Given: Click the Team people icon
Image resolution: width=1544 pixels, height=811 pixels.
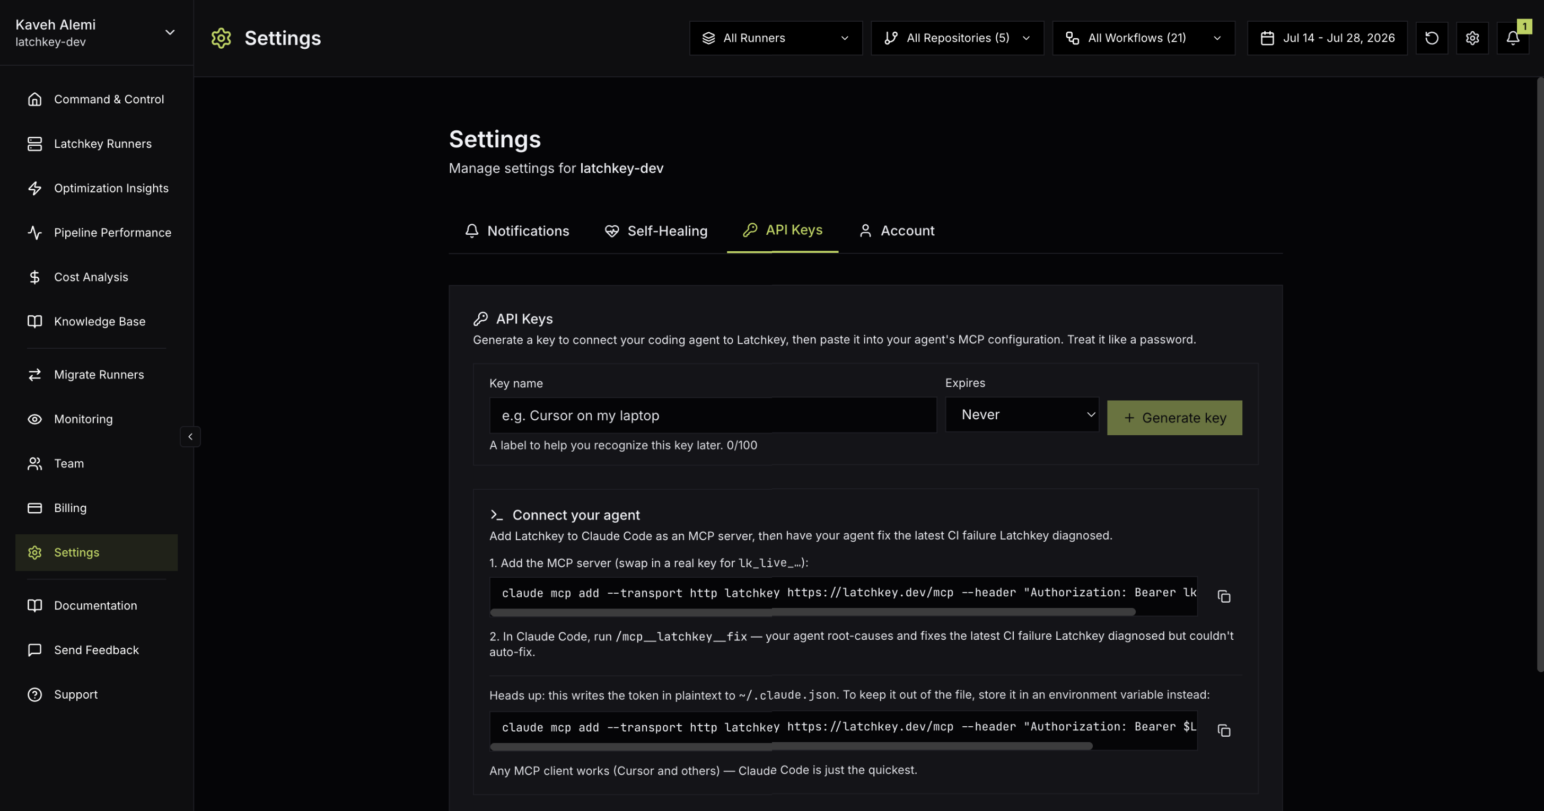Looking at the screenshot, I should pyautogui.click(x=35, y=463).
